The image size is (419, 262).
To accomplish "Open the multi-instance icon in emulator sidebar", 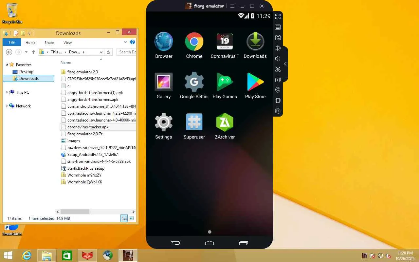I will [278, 80].
